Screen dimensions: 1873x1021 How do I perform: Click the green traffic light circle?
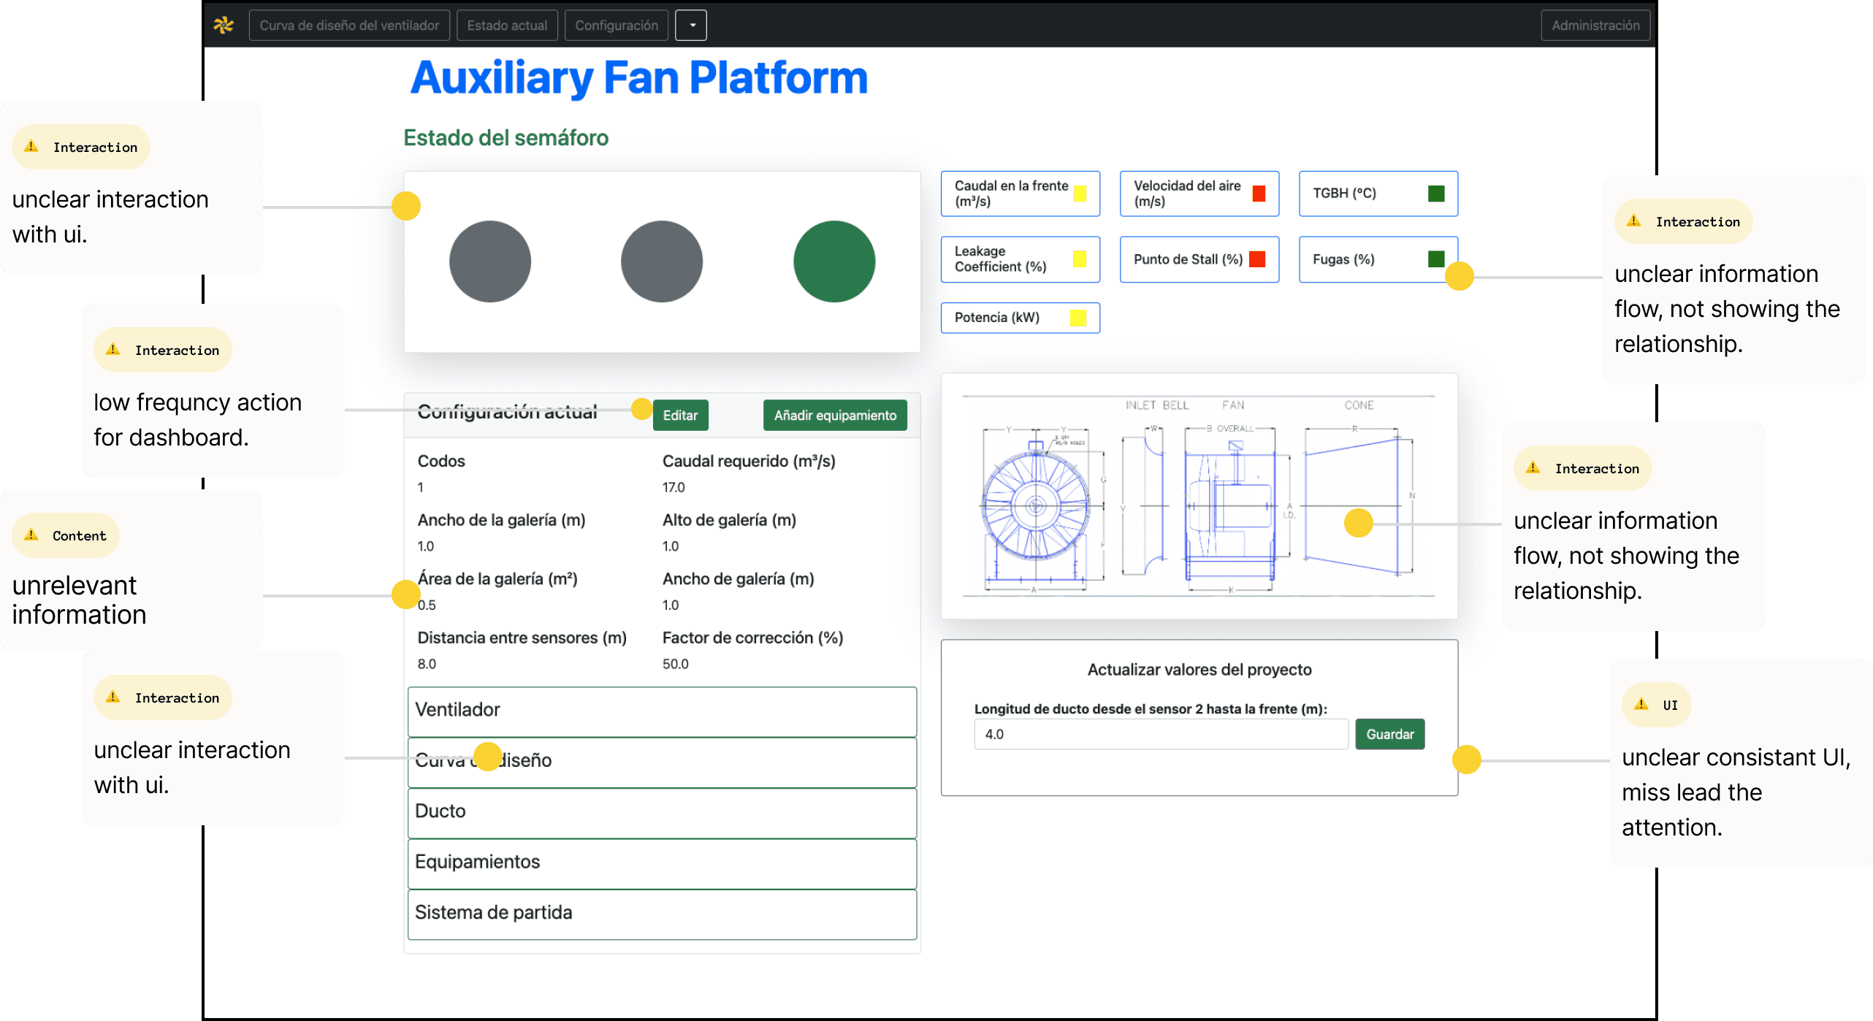pos(833,261)
